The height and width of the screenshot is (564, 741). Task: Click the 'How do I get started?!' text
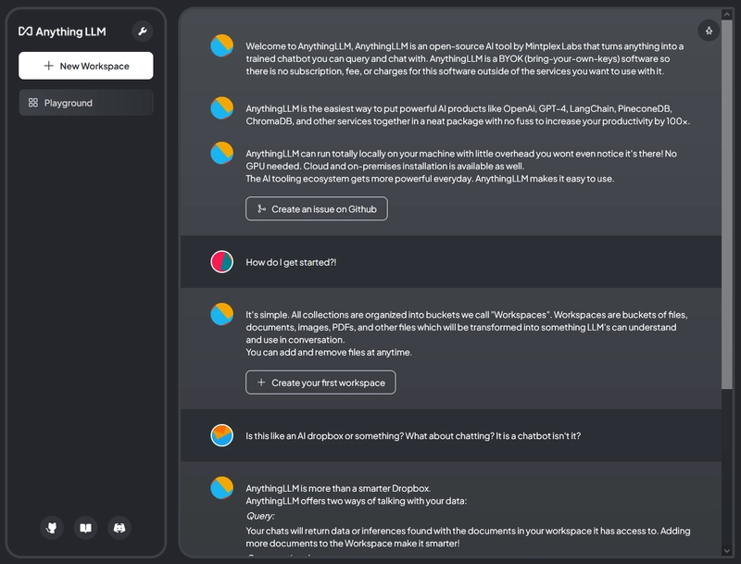[291, 262]
